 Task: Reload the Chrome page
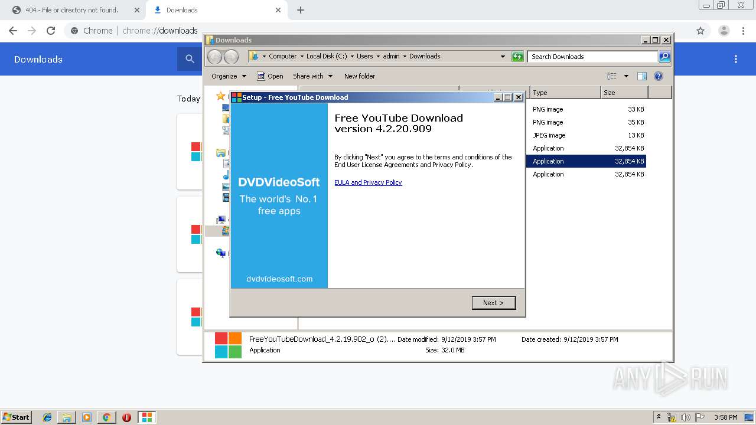pos(51,31)
